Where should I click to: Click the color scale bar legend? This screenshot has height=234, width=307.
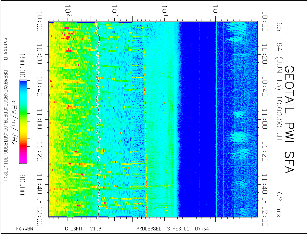pyautogui.click(x=23, y=122)
